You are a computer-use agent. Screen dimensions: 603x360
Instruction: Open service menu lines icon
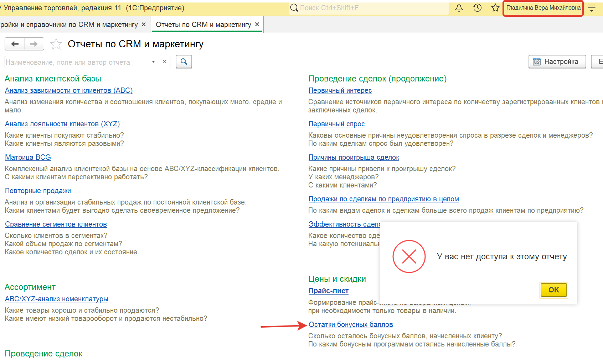pyautogui.click(x=592, y=8)
